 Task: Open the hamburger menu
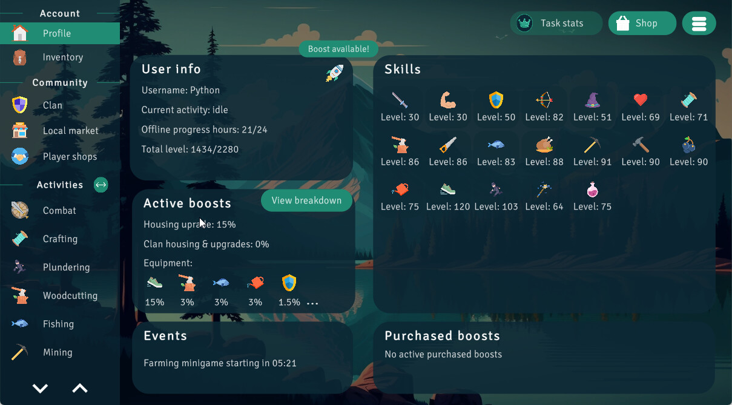click(x=699, y=23)
